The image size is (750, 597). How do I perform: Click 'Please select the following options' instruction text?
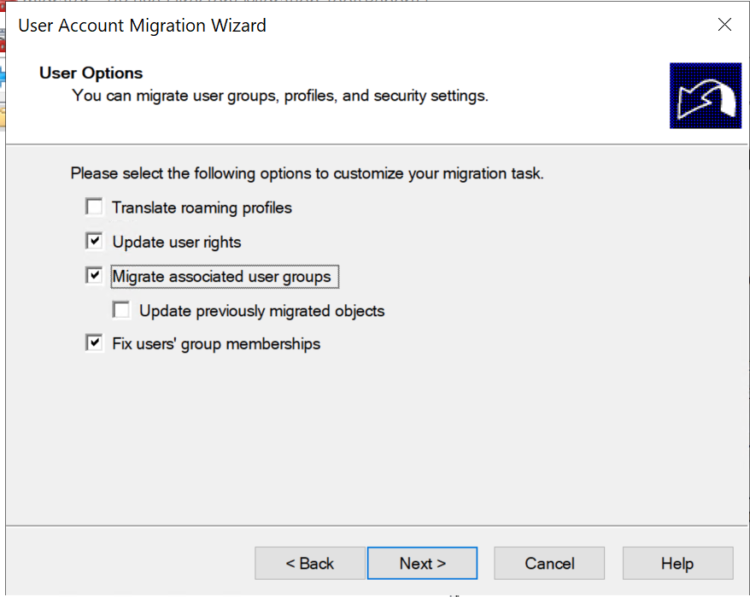coord(307,173)
